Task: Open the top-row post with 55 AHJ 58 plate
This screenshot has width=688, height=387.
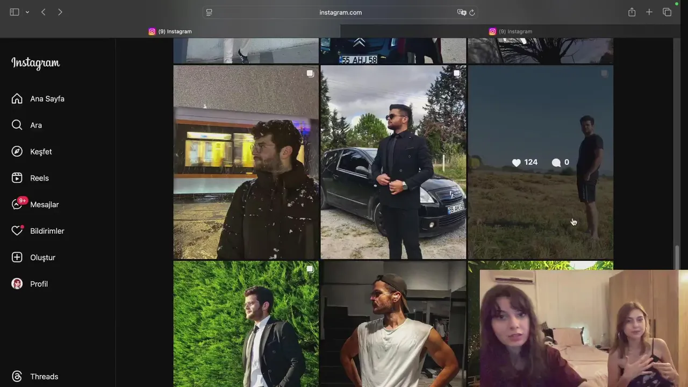Action: (393, 51)
